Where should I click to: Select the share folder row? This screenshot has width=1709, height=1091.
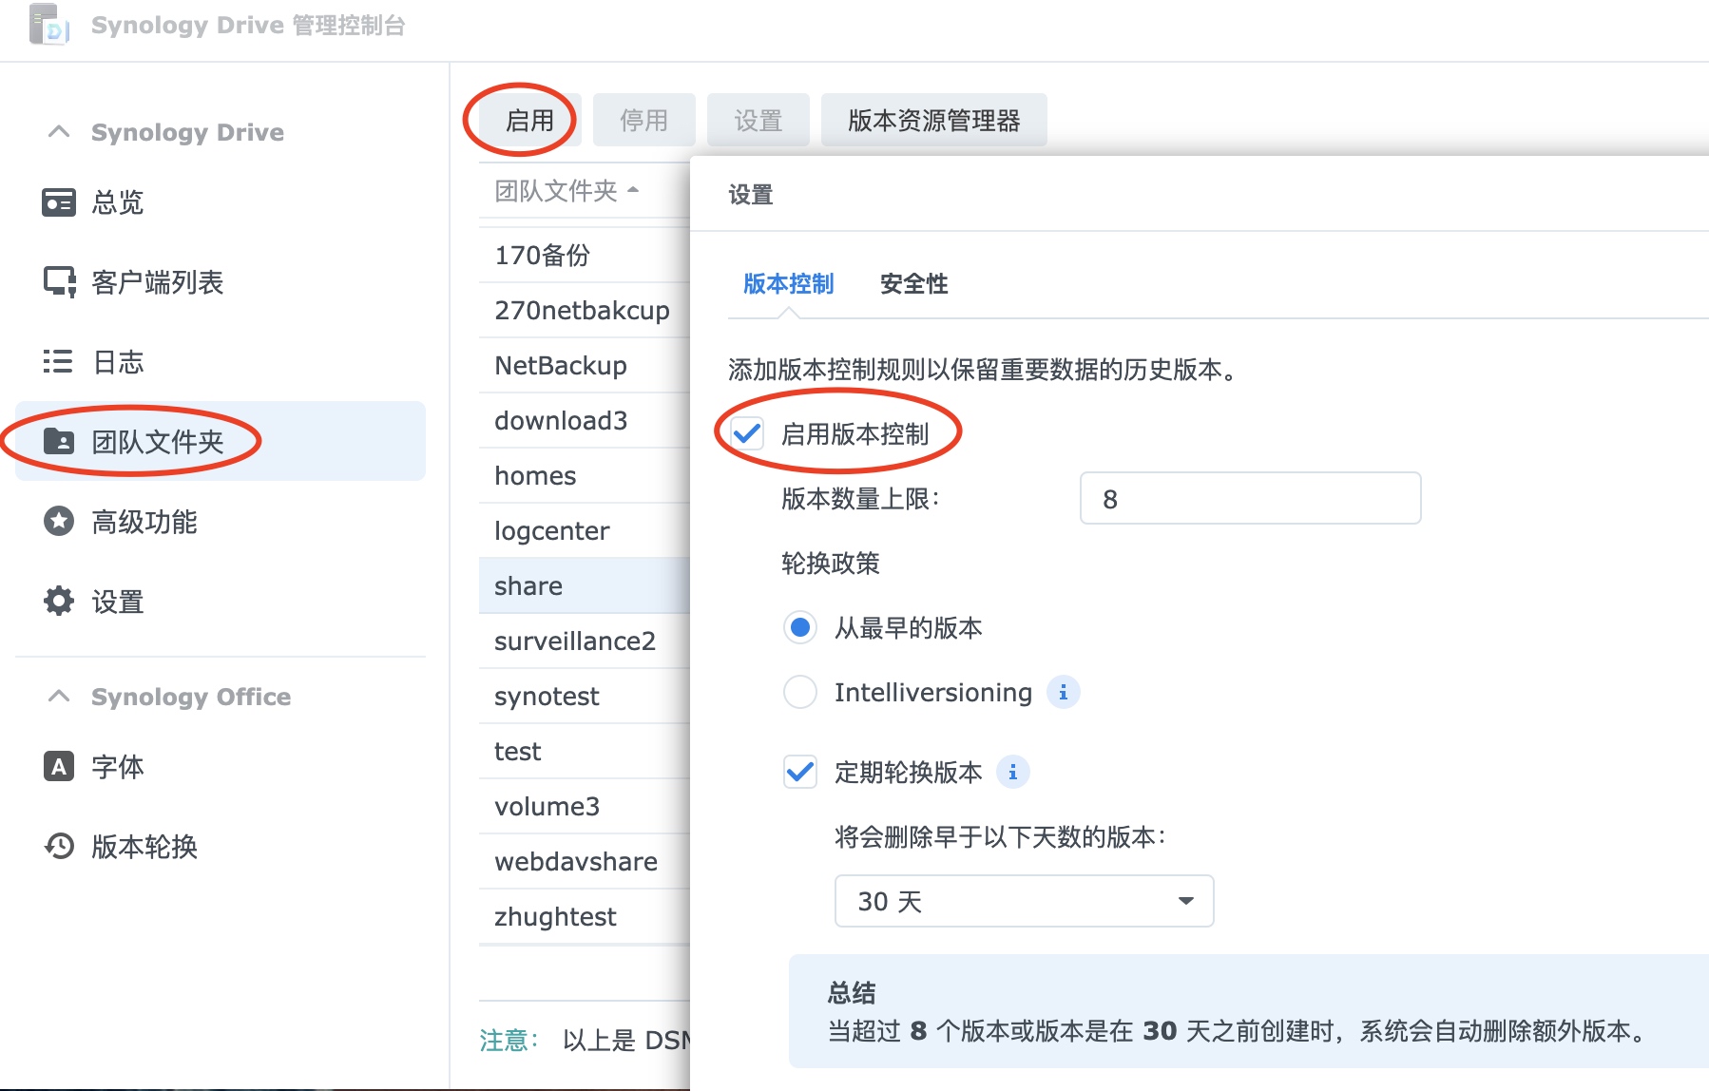point(584,585)
